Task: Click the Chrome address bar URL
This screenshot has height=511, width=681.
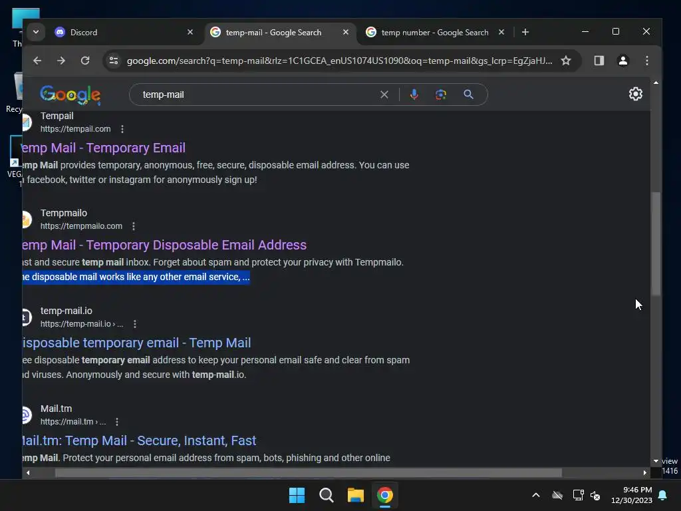Action: 339,61
